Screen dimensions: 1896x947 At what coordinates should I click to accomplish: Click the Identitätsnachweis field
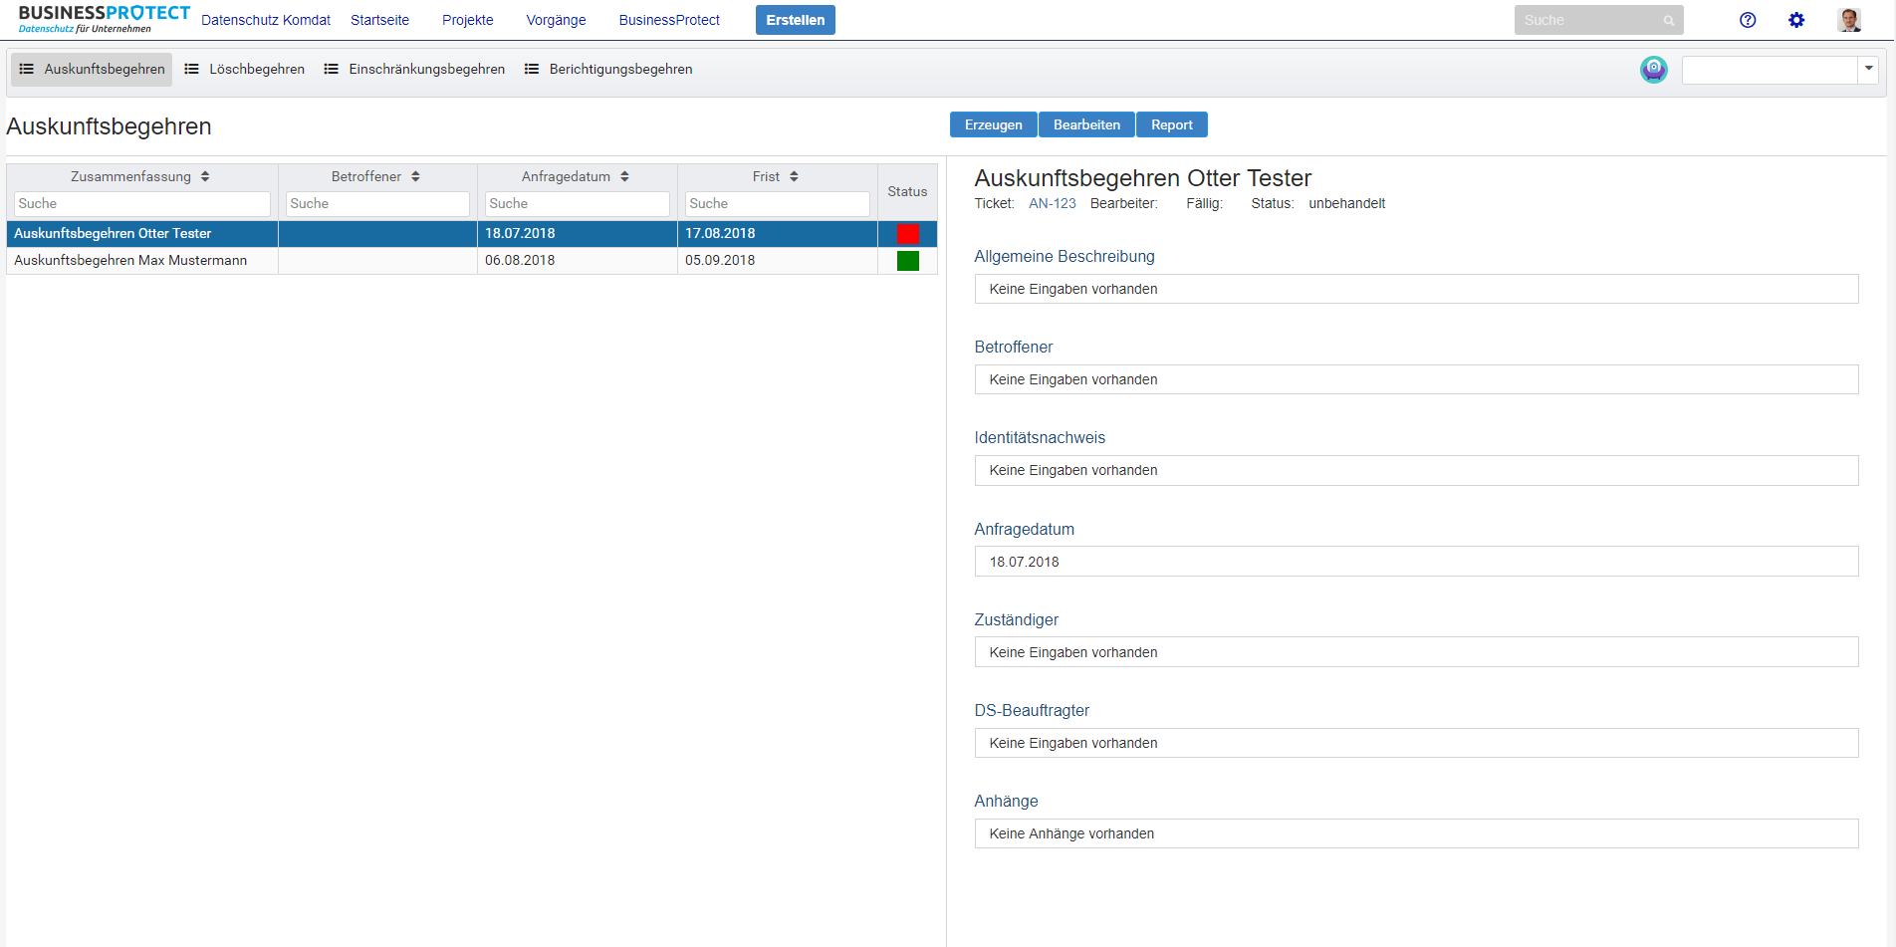[1416, 470]
